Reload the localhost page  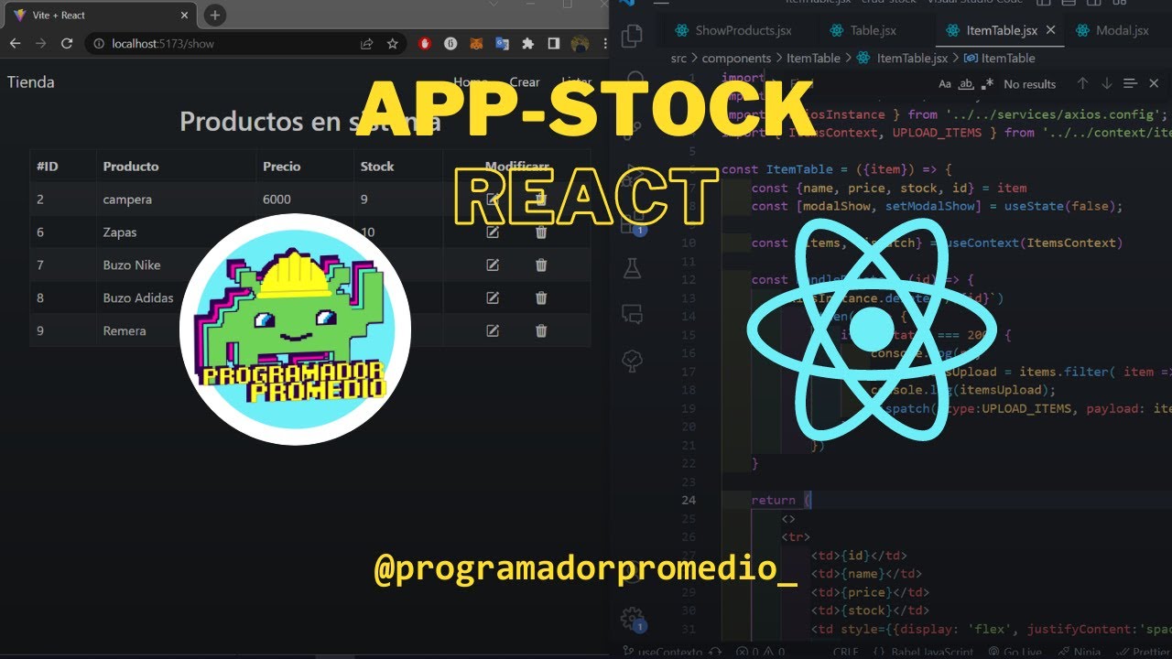(67, 43)
